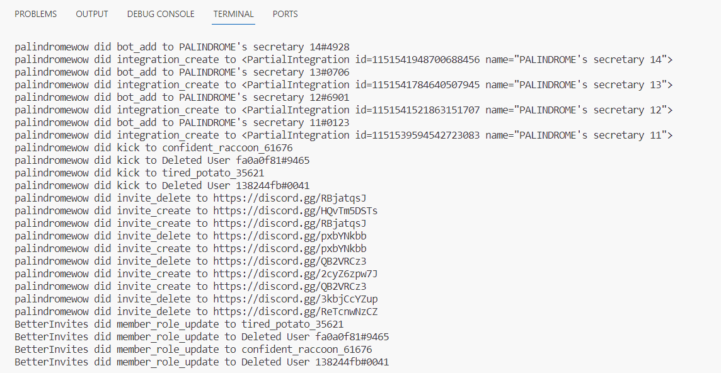Open the discord.gg/2cyZ6zpw7J invite link
The width and height of the screenshot is (721, 373).
coord(295,273)
